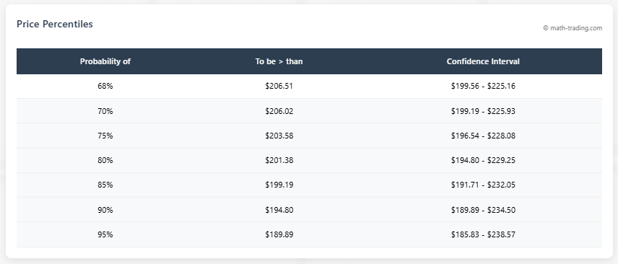
Task: Click the 85% probability cell
Action: click(105, 185)
